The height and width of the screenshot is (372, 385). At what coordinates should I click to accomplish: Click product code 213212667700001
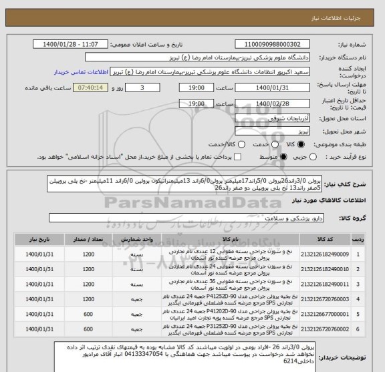click(325, 315)
